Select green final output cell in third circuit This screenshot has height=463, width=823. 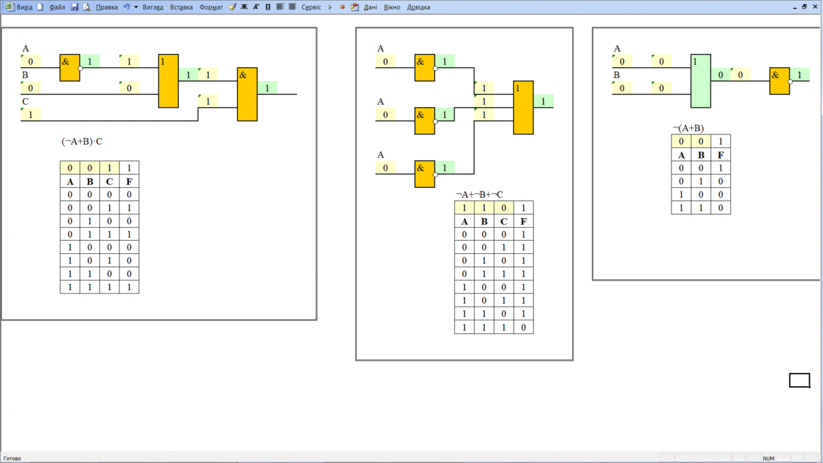[800, 75]
